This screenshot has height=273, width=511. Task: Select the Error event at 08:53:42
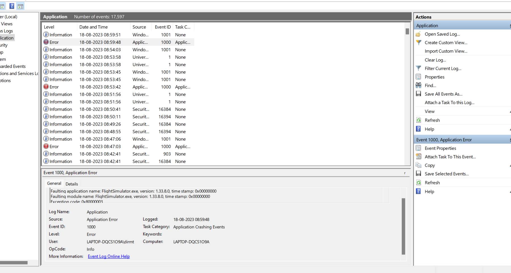click(100, 87)
